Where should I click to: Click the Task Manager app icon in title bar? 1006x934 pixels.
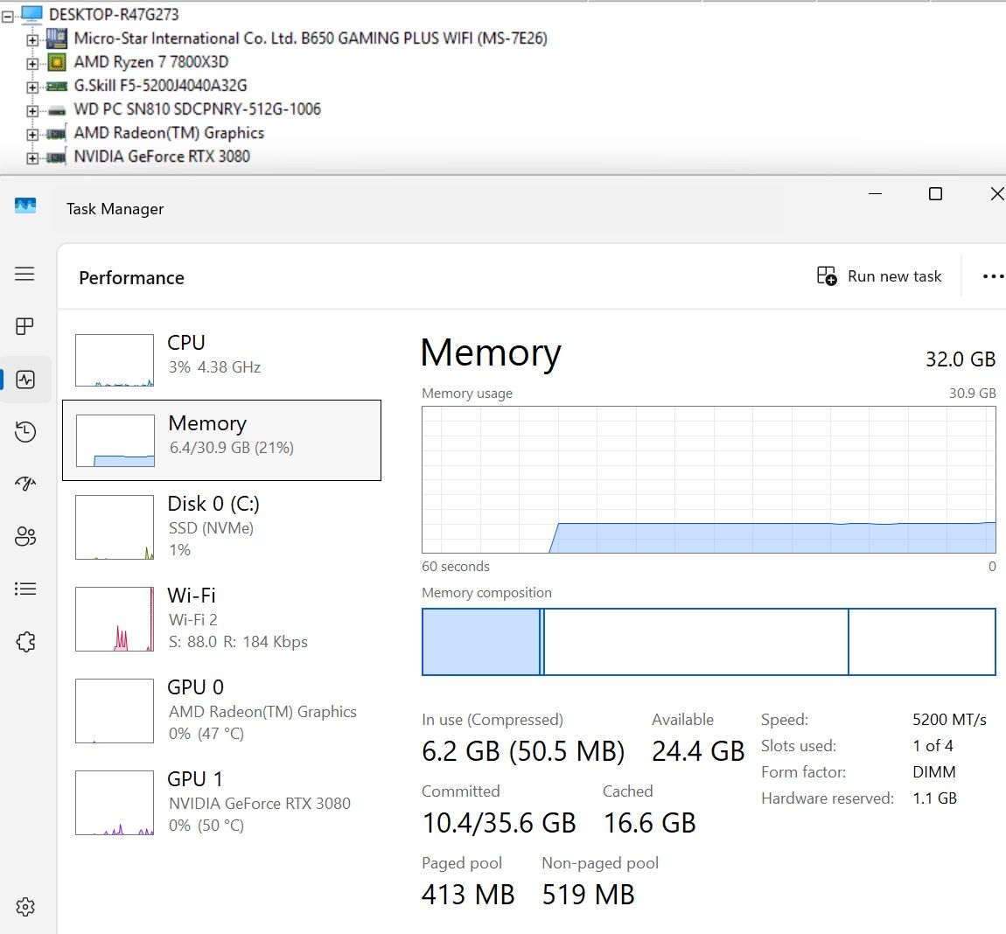pyautogui.click(x=25, y=206)
